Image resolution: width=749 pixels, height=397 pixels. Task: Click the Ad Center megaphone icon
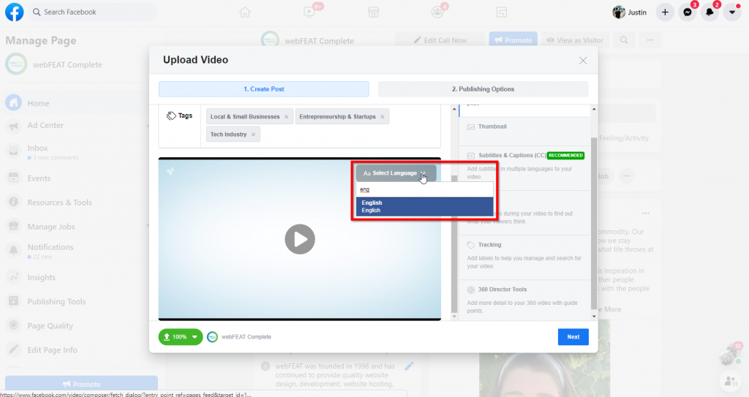click(14, 126)
